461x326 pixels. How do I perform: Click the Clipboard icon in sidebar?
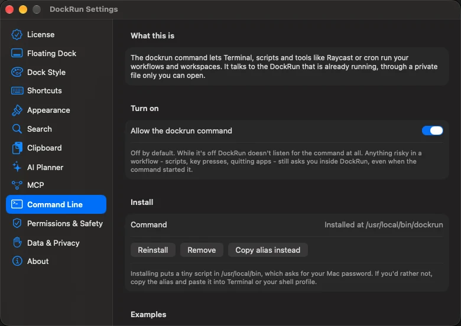tap(17, 148)
